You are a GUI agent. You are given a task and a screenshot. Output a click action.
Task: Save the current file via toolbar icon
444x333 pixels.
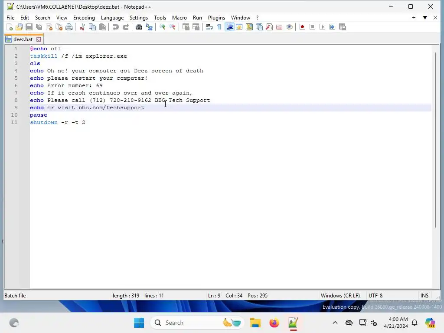[x=29, y=27]
